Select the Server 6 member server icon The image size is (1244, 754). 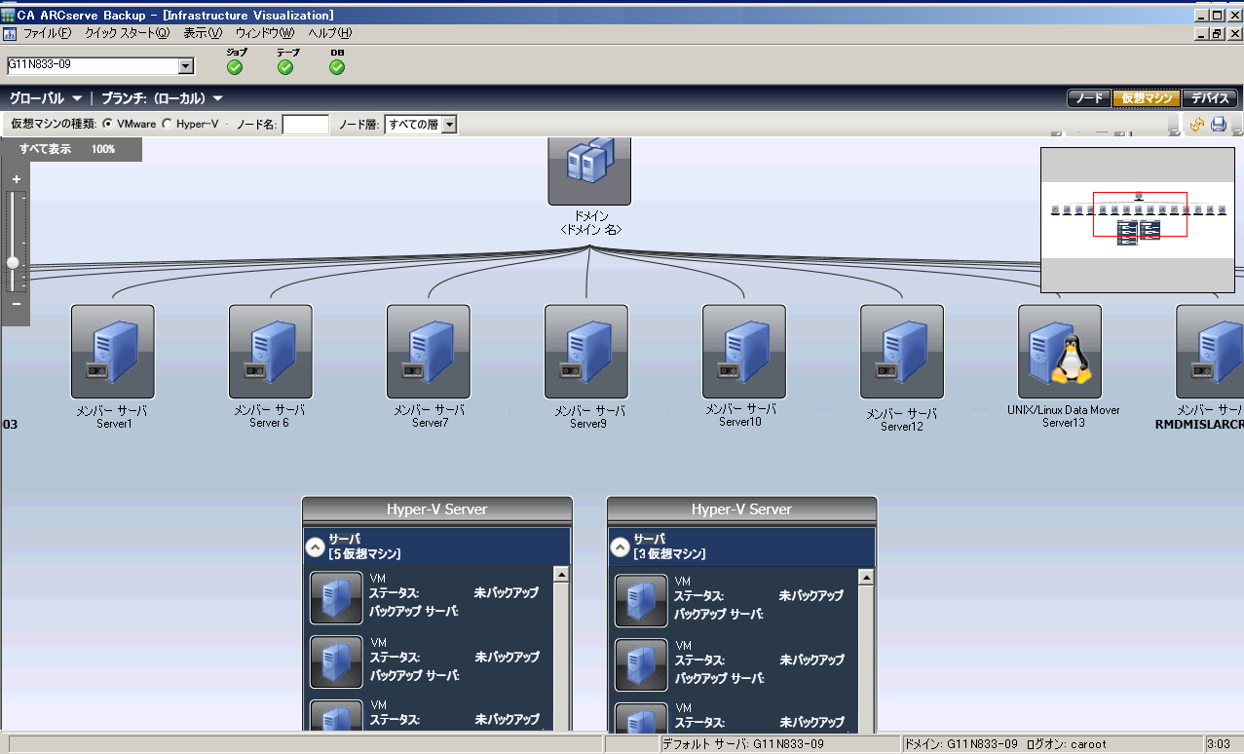(270, 352)
